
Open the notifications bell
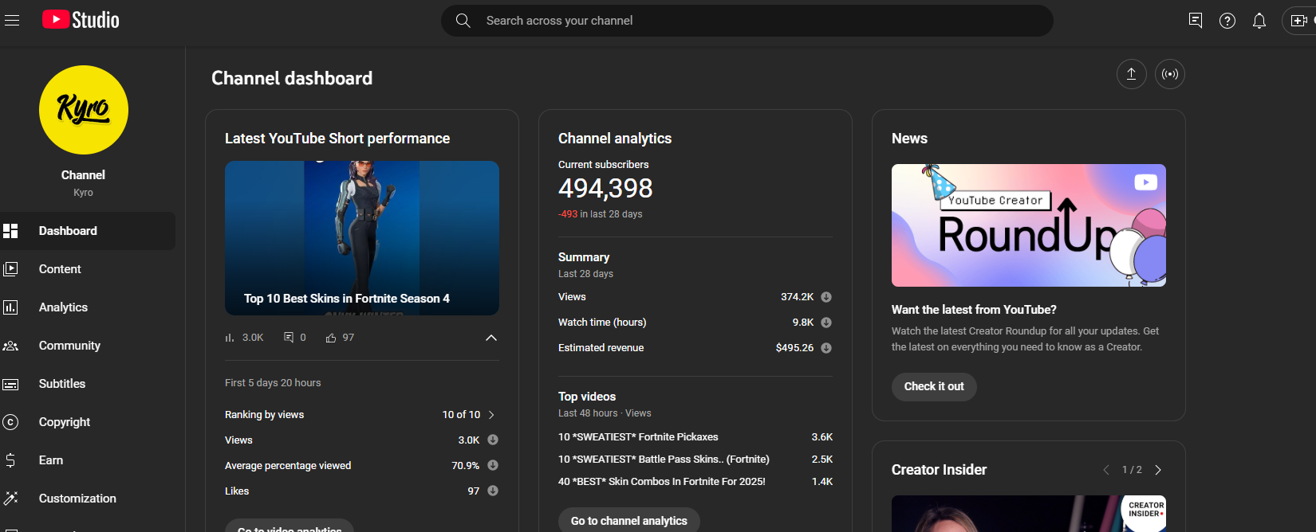[x=1259, y=21]
